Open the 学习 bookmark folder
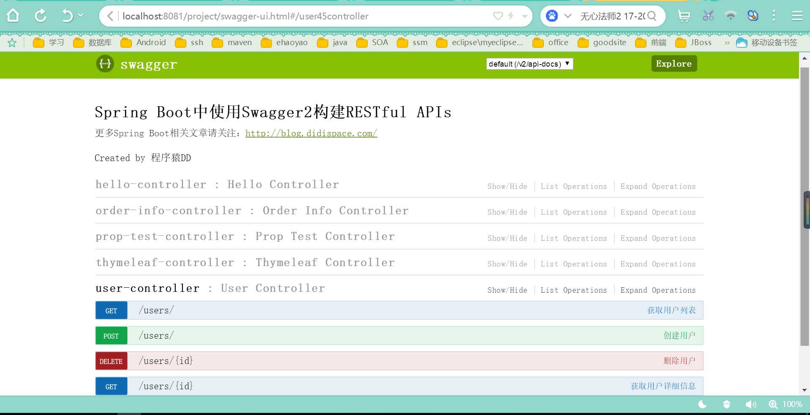810x415 pixels. (x=49, y=43)
